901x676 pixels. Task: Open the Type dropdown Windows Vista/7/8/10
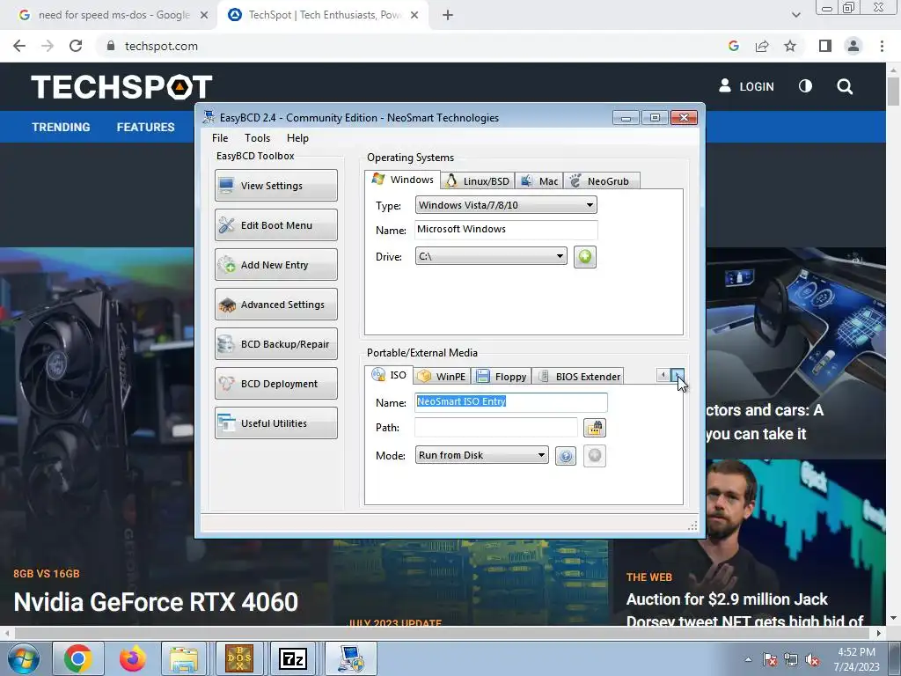pos(506,205)
